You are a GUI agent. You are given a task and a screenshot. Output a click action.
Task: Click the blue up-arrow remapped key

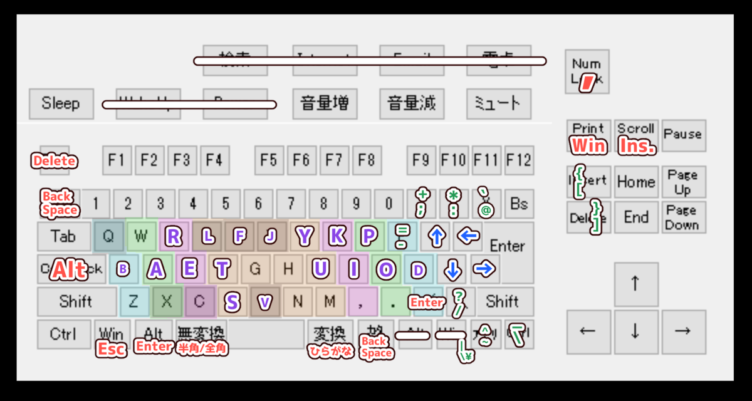(x=436, y=236)
